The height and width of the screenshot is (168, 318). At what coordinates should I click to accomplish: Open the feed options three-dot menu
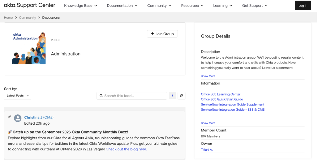coord(172,96)
